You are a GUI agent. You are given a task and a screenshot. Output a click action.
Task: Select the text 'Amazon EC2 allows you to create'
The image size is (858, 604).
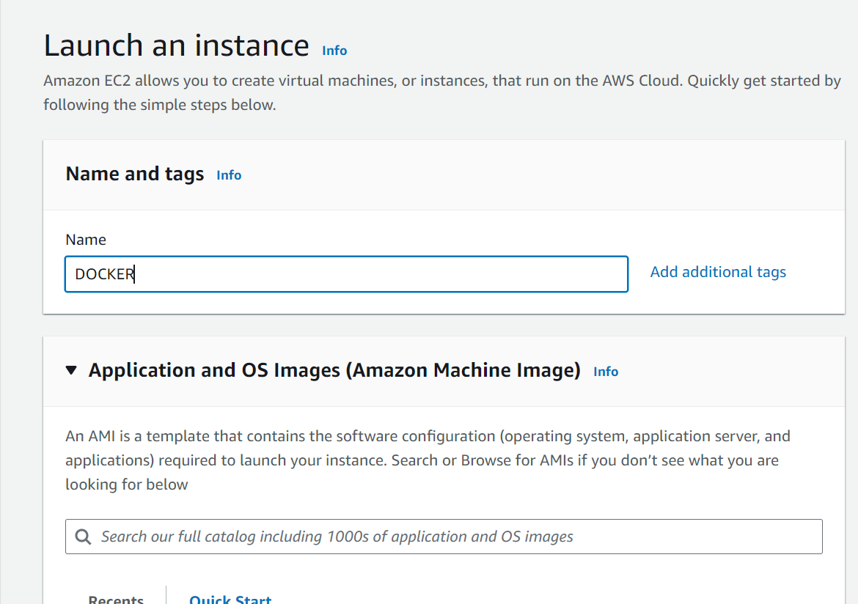coord(159,81)
